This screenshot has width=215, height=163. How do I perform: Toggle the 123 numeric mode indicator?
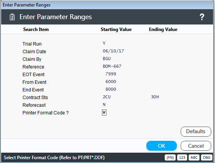point(182,158)
